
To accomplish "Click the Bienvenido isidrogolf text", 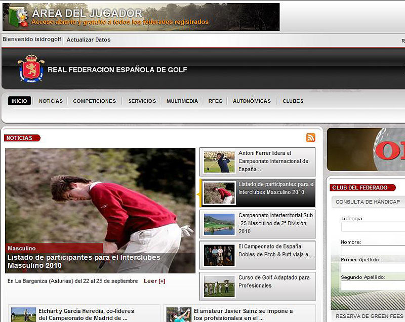I will click(32, 39).
